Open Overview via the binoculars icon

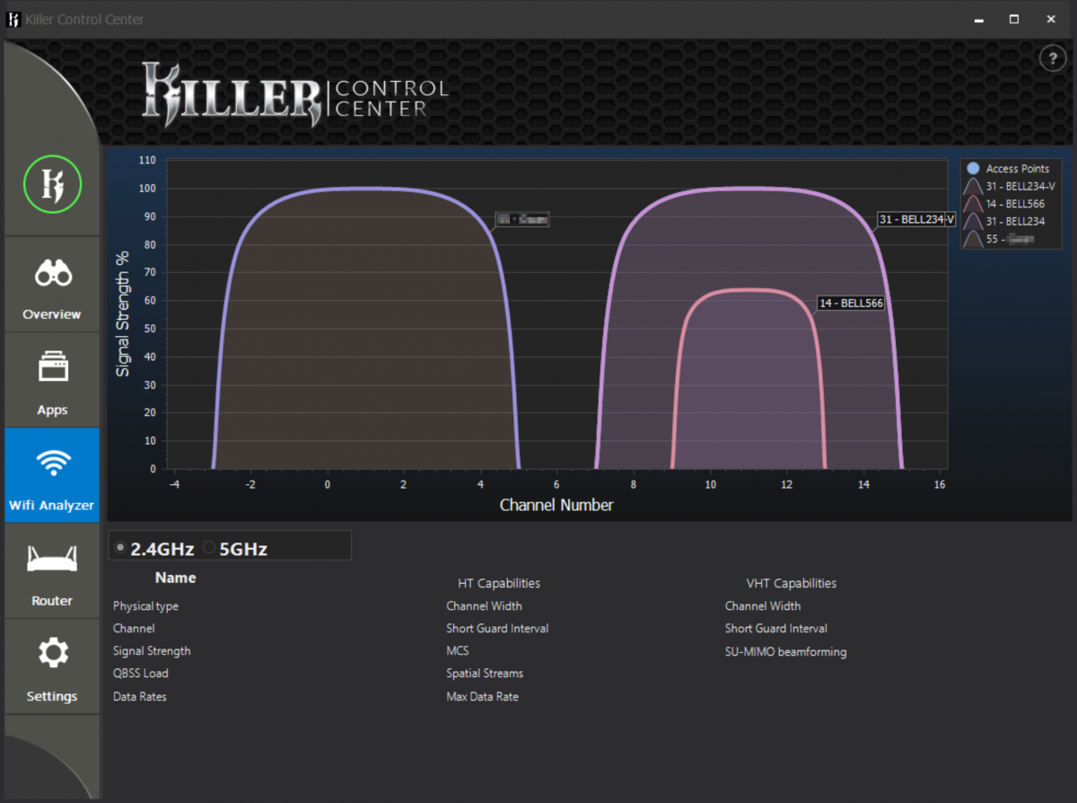(52, 274)
